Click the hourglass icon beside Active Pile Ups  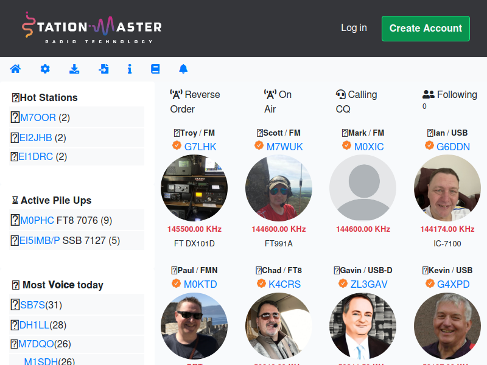[x=15, y=200]
